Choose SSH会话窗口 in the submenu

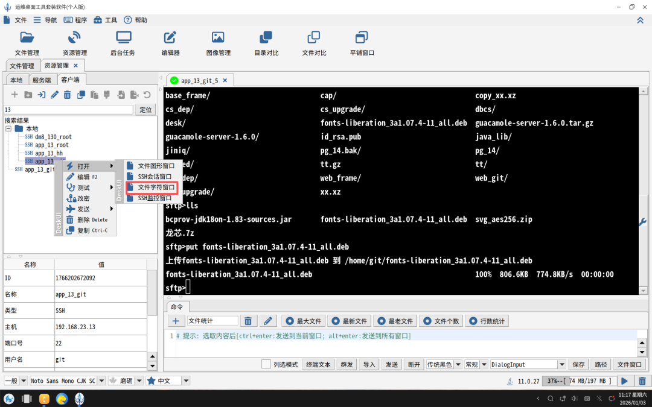coord(152,177)
